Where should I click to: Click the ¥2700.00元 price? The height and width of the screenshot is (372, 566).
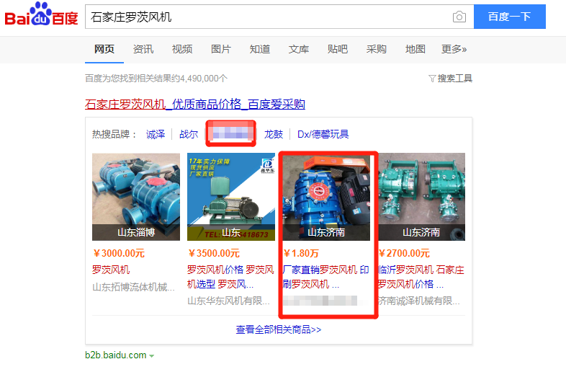point(404,253)
